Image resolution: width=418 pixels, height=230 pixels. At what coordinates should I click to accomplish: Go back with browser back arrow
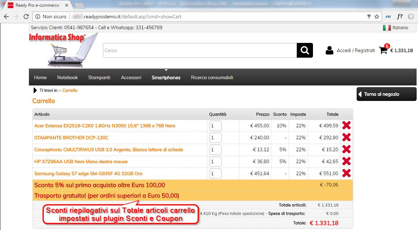tap(6, 17)
